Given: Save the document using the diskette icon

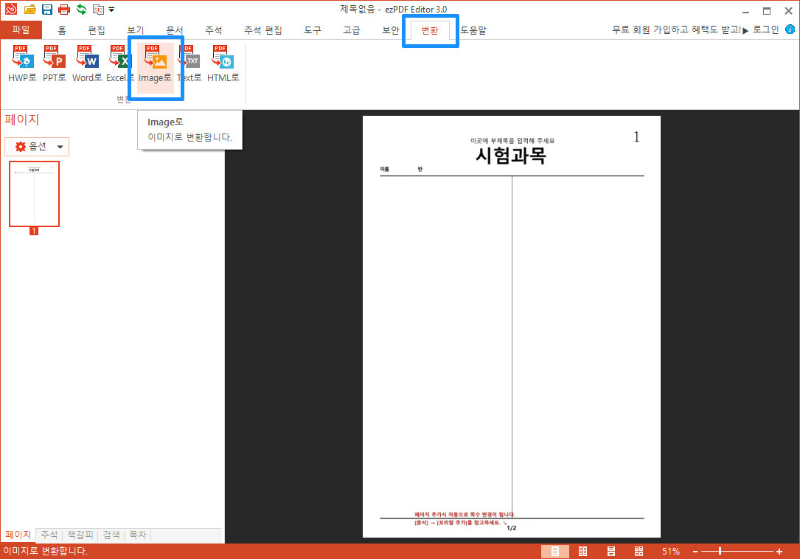Looking at the screenshot, I should click(46, 9).
